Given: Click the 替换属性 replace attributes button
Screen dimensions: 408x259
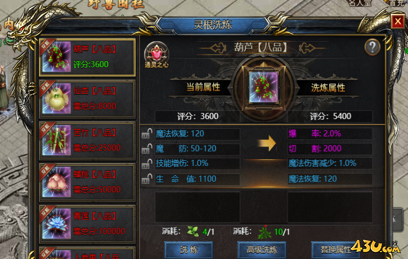Looking at the screenshot, I should coord(335,249).
